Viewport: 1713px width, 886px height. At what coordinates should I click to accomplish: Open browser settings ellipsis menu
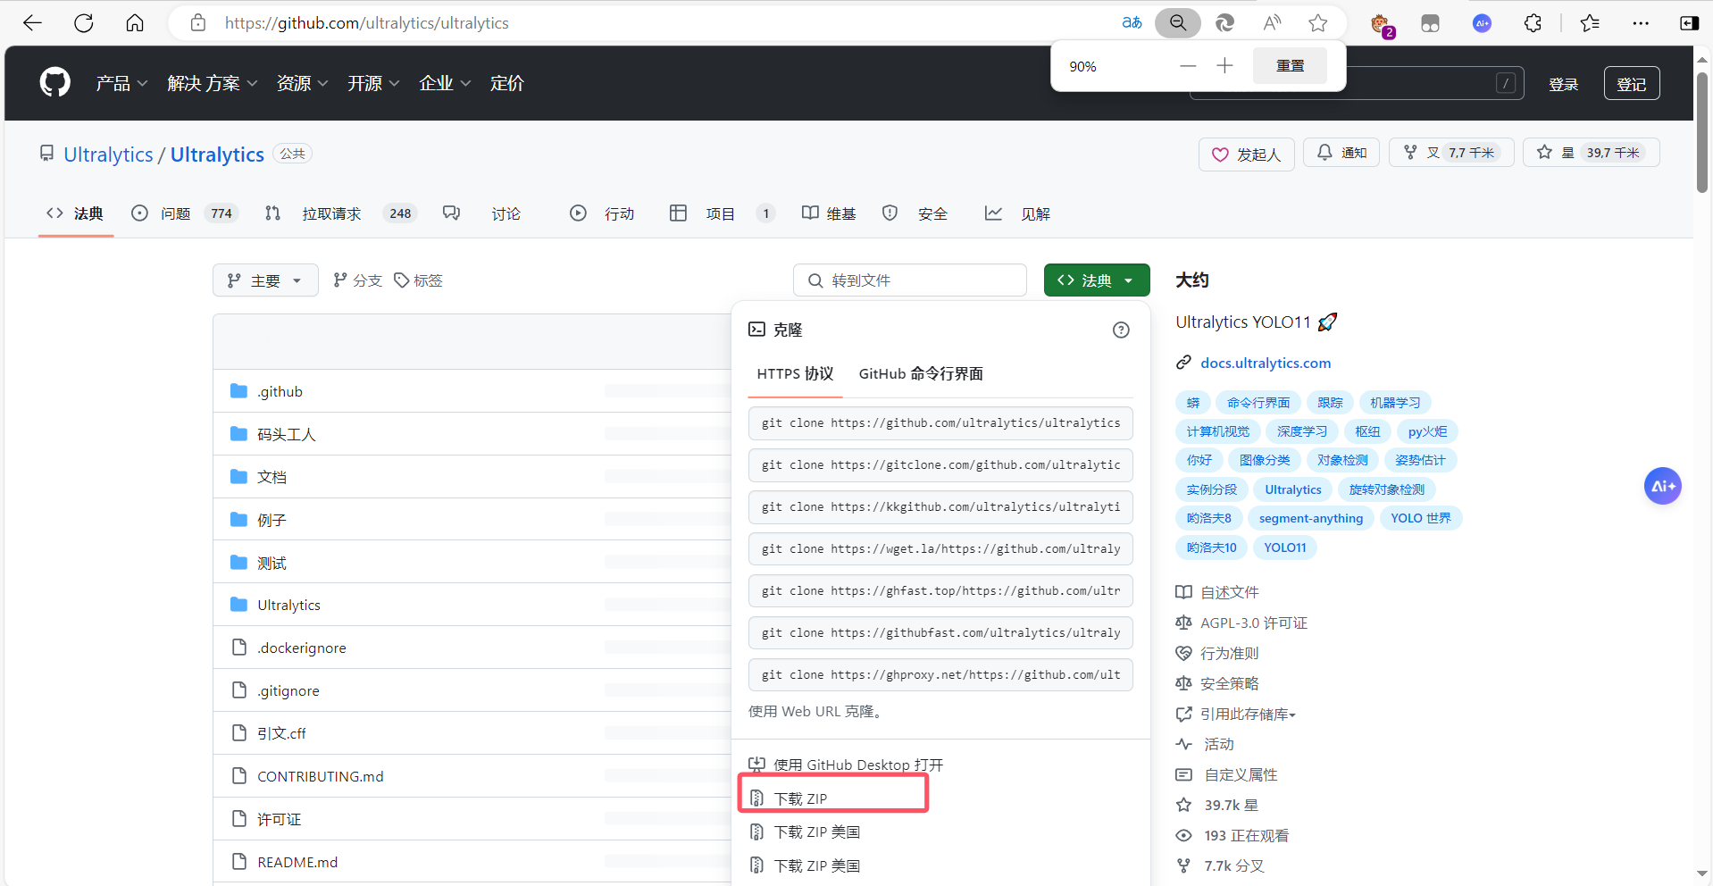click(1641, 23)
